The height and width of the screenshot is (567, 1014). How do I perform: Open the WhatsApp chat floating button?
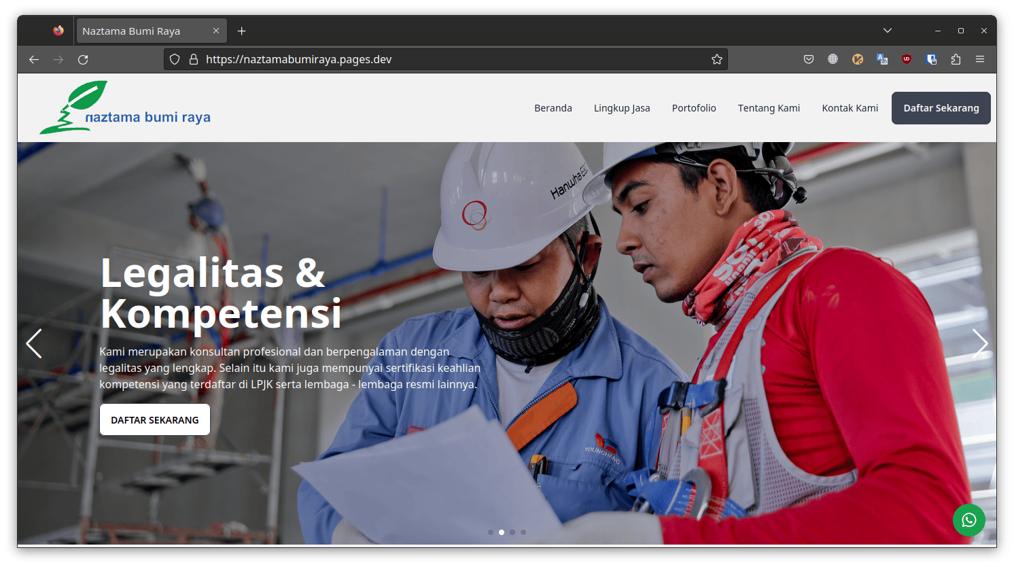coord(968,520)
